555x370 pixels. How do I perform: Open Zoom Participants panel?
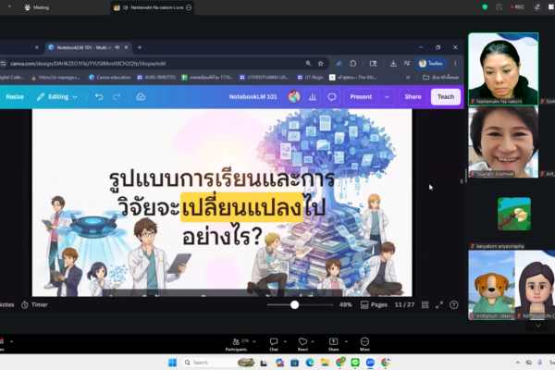point(236,344)
